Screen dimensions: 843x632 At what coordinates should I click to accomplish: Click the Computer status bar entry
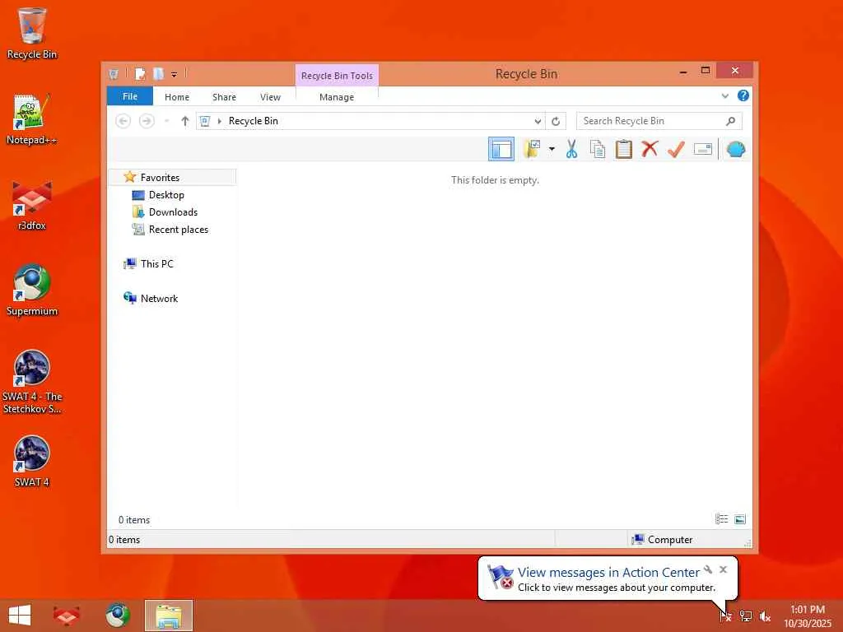tap(663, 540)
